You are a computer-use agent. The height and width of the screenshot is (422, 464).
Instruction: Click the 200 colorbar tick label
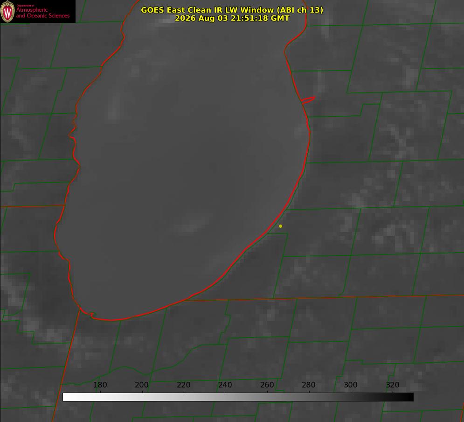tap(142, 385)
